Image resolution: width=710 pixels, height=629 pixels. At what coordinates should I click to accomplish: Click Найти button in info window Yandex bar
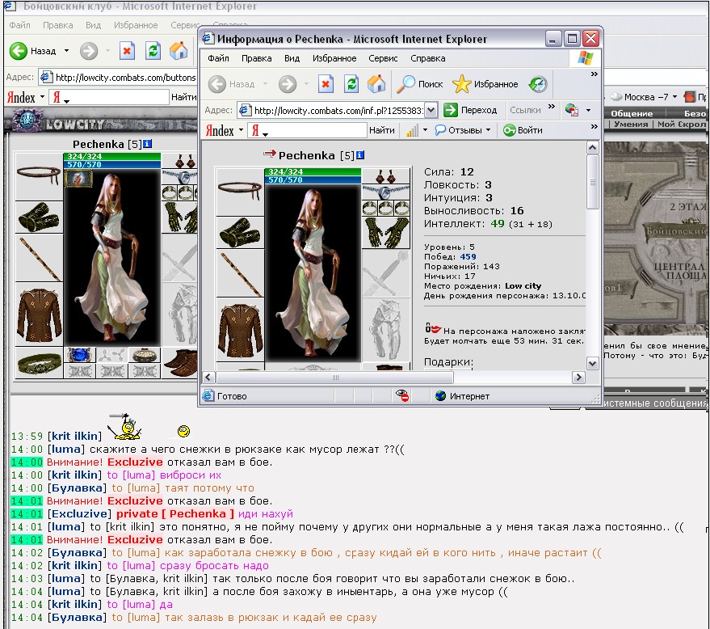382,130
